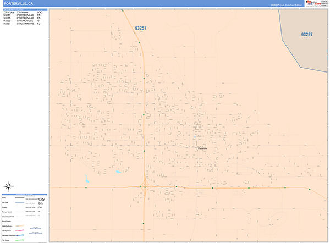The width and height of the screenshot is (330, 243).
Task: Click the 93257 ZIP label on the map
Action: click(x=141, y=28)
